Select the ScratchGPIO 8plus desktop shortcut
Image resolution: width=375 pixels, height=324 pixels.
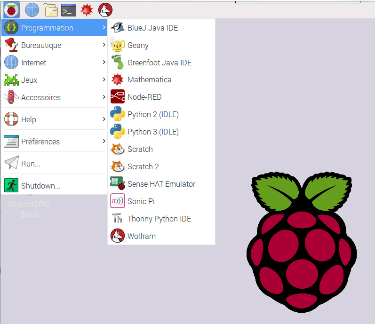click(29, 209)
